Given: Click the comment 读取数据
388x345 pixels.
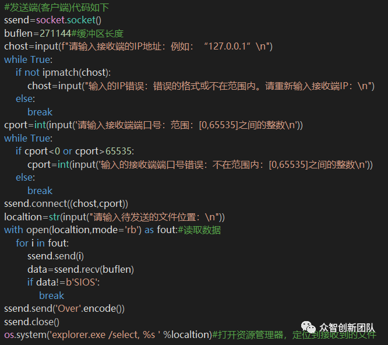Looking at the screenshot, I should 199,230.
